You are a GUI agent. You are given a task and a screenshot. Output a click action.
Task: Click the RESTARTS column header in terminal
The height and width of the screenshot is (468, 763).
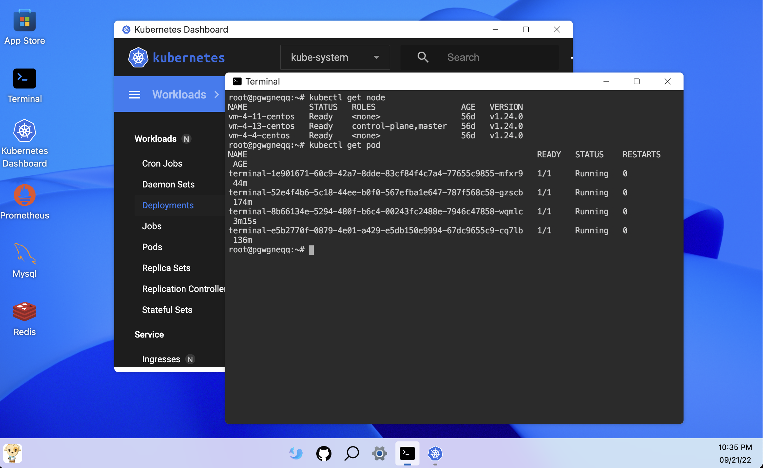641,155
